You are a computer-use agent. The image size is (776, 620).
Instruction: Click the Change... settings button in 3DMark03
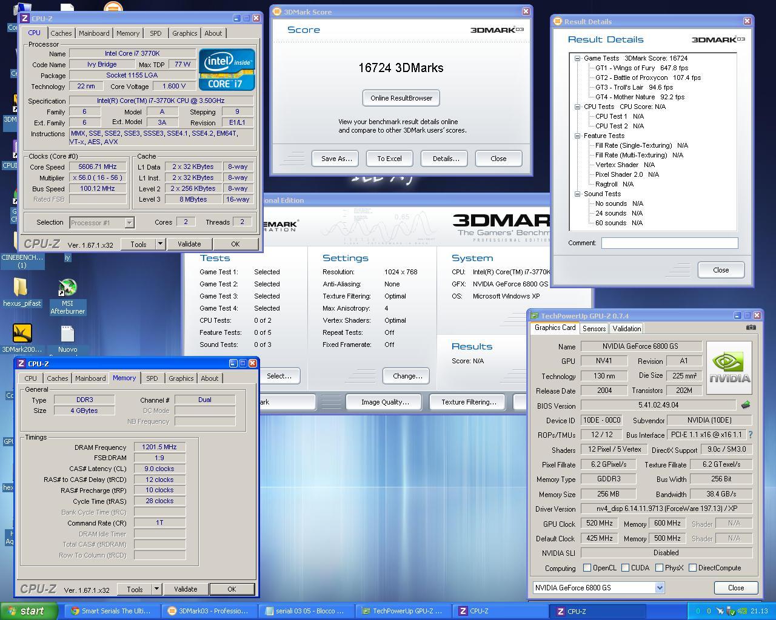[407, 376]
